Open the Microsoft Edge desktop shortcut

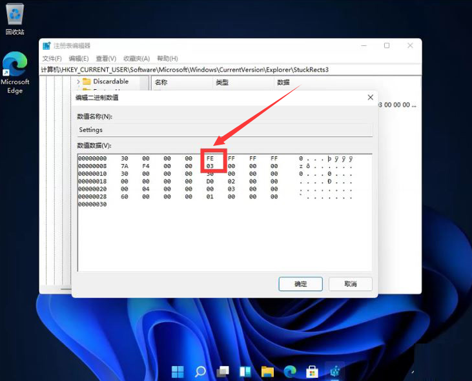[x=15, y=72]
